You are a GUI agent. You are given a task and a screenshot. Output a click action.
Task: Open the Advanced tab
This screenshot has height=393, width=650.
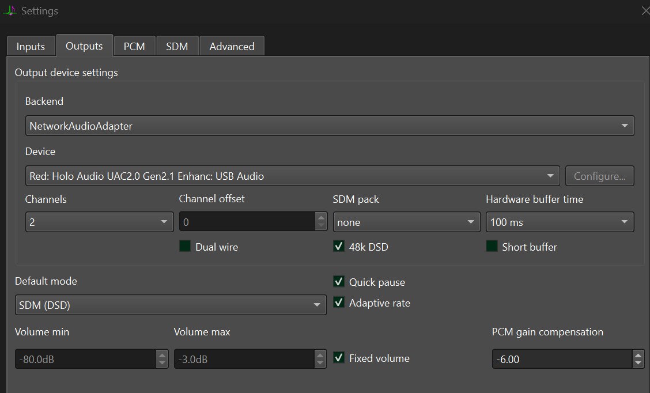pos(232,47)
